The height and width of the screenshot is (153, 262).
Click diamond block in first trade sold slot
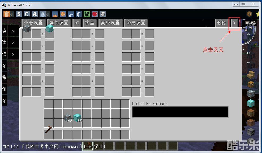[x=49, y=28]
